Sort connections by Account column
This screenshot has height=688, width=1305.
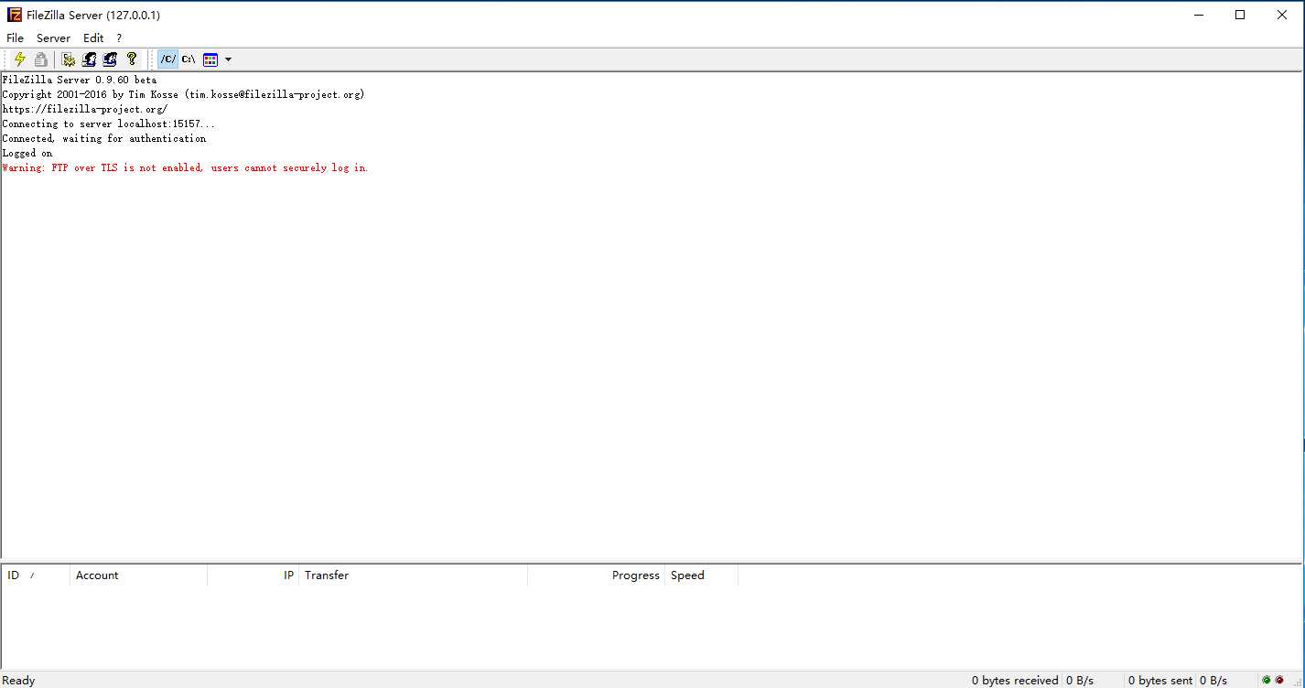[x=138, y=575]
